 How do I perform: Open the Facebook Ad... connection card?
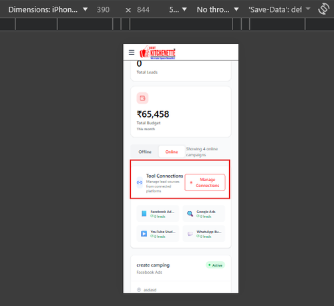click(x=158, y=214)
